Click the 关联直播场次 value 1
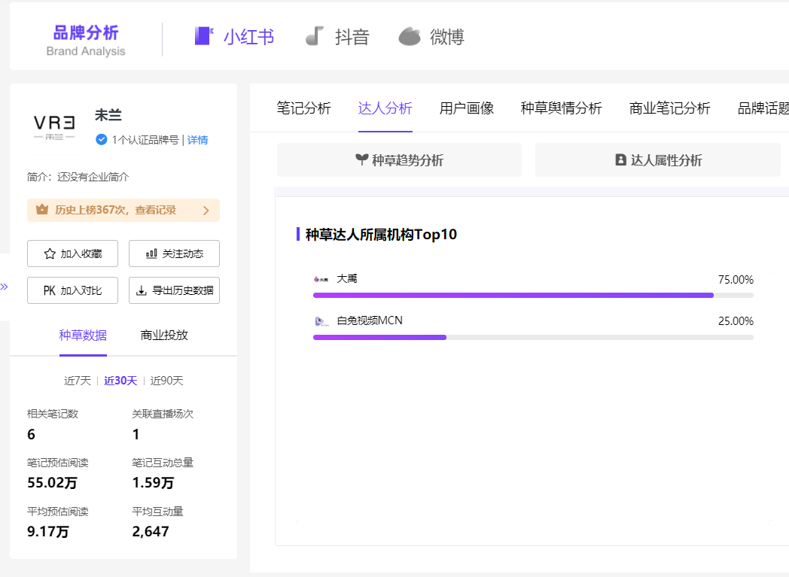Image resolution: width=789 pixels, height=577 pixels. coord(136,434)
